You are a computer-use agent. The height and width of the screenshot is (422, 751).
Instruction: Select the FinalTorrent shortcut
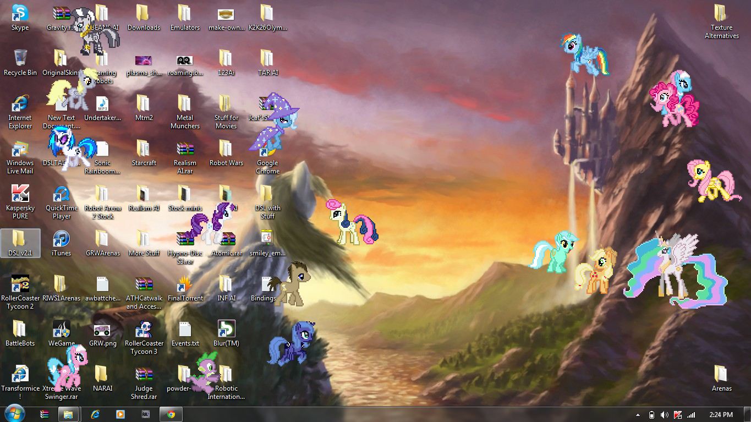pyautogui.click(x=185, y=288)
